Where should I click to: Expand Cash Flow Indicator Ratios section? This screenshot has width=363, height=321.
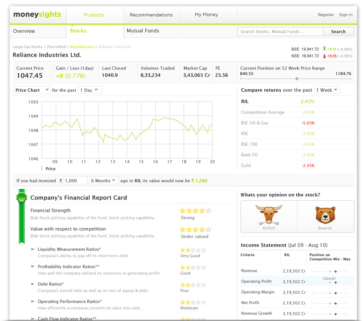pos(33,318)
